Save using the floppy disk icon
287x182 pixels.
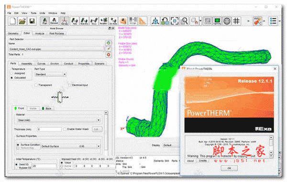point(32,21)
